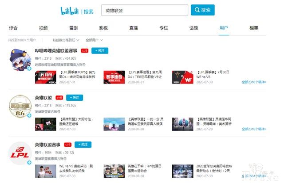Switch to the 直播 tab
Screen dimensions: 284x183
(134, 28)
